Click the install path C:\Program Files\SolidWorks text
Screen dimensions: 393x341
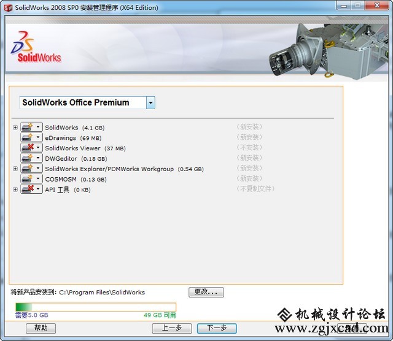[x=102, y=293]
